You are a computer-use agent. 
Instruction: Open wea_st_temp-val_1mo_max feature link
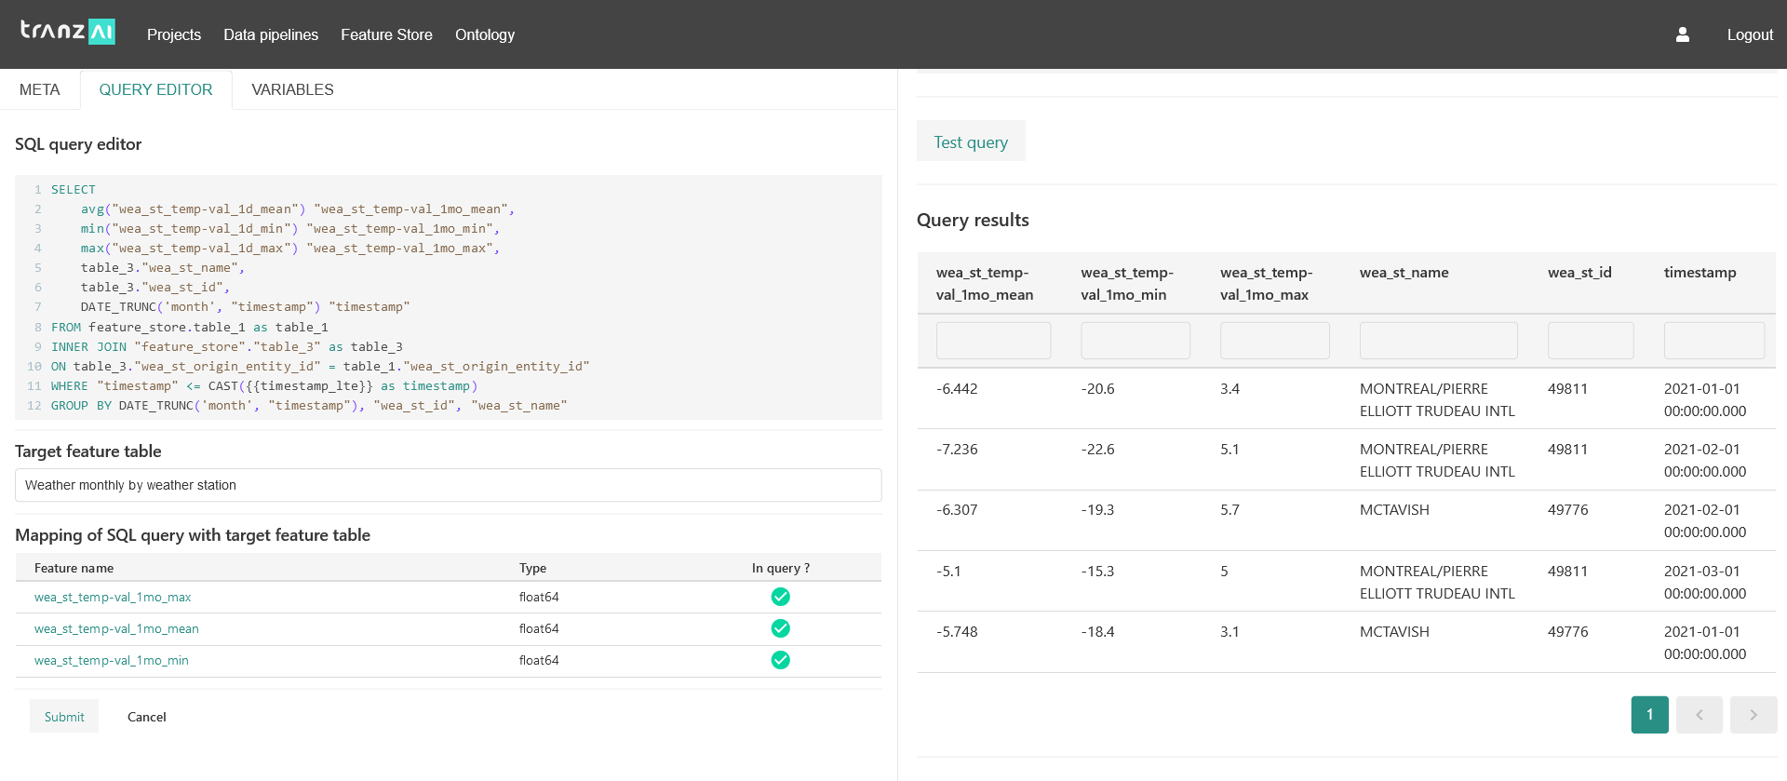pos(113,597)
